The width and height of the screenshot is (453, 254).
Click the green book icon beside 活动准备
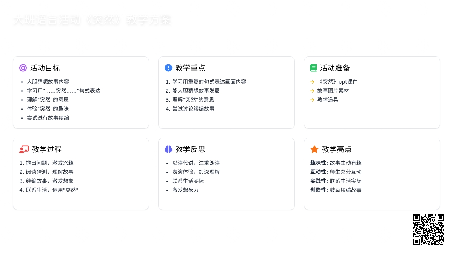313,68
